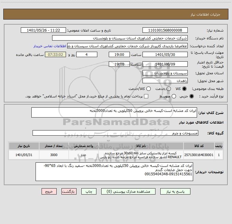This screenshot has height=224, width=232.
Task: Open the اطلاعات تماس خریدار link
Action: [x=50, y=46]
